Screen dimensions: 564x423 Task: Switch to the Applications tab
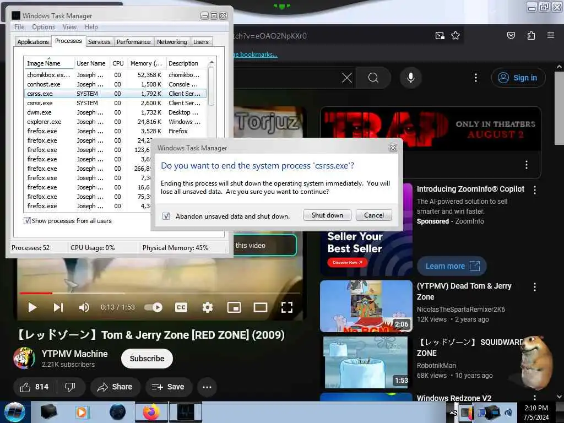[32, 42]
